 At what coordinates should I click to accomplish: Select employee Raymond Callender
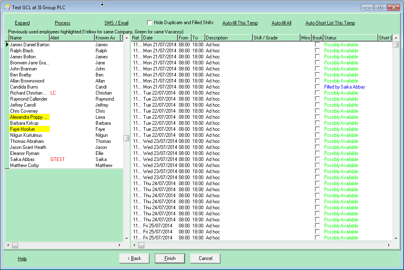pos(29,99)
